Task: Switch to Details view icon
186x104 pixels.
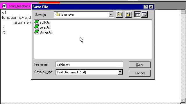Action: (x=144, y=14)
